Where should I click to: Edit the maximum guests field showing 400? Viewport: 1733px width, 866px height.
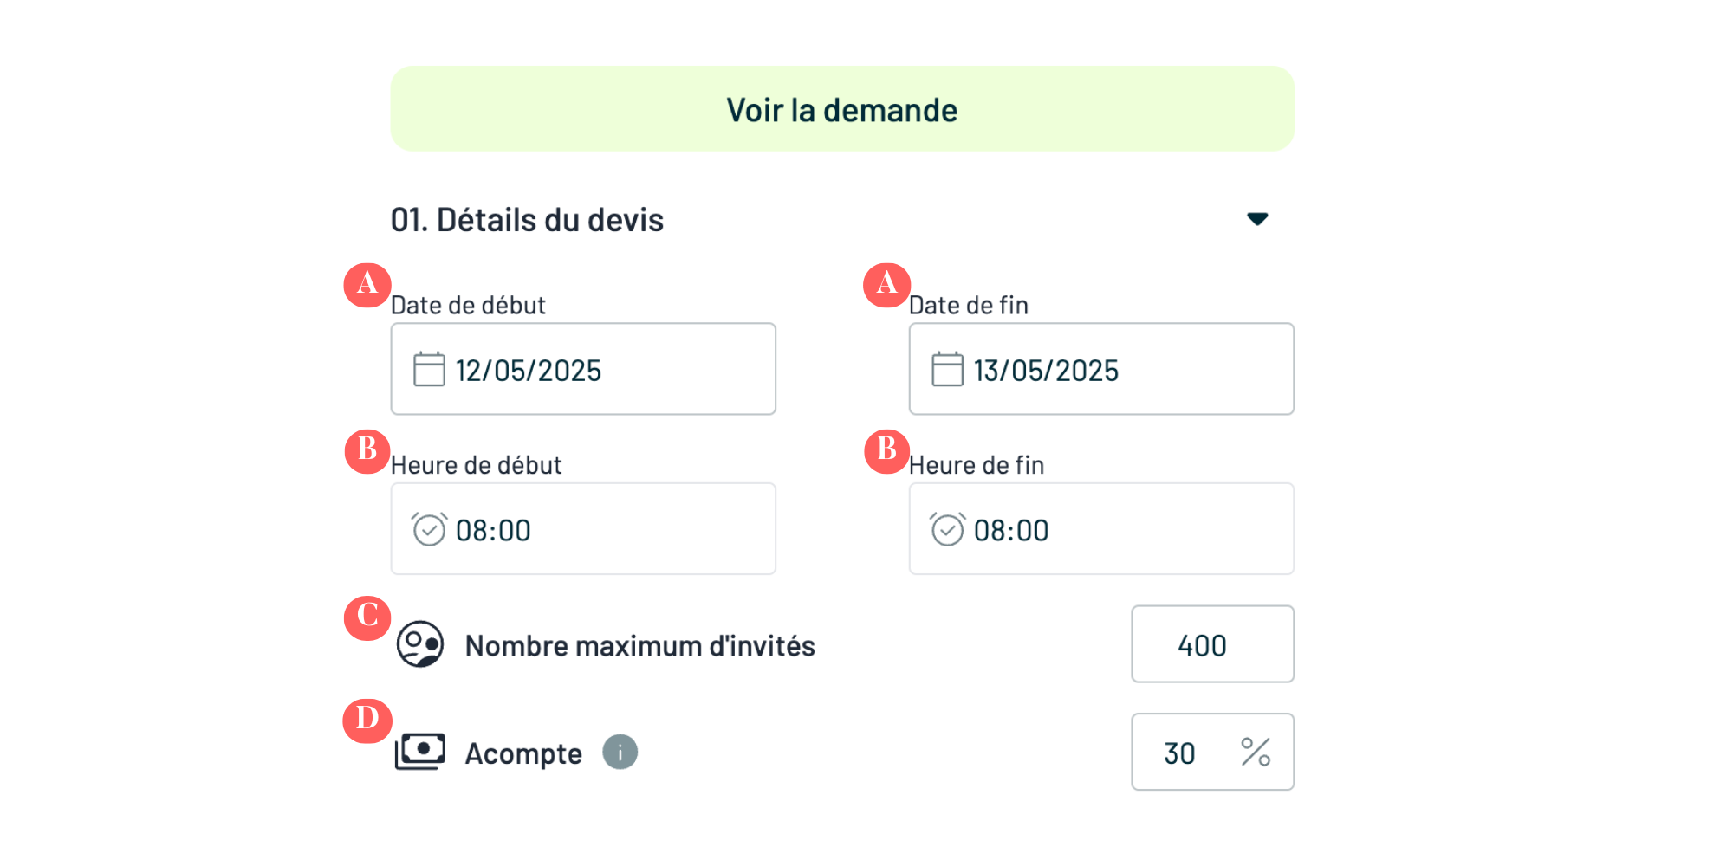pyautogui.click(x=1212, y=644)
